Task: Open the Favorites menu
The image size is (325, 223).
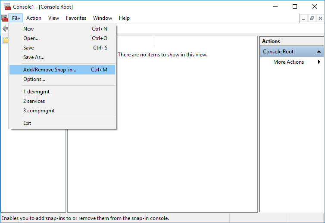Action: pyautogui.click(x=76, y=18)
